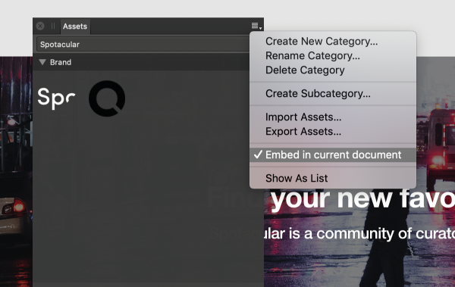Toggle Embed in current document option
Image resolution: width=455 pixels, height=287 pixels.
(x=333, y=154)
